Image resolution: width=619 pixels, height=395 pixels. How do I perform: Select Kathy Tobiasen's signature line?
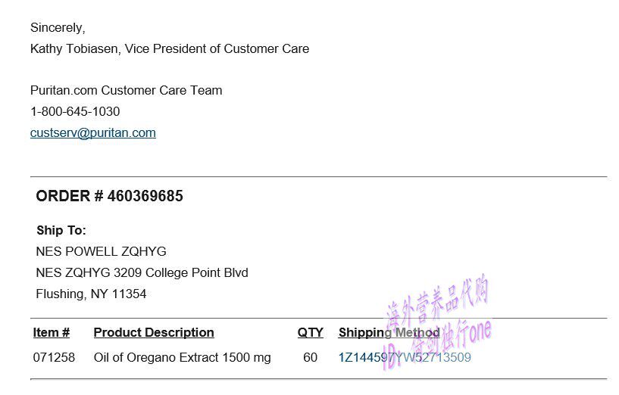[x=170, y=49]
